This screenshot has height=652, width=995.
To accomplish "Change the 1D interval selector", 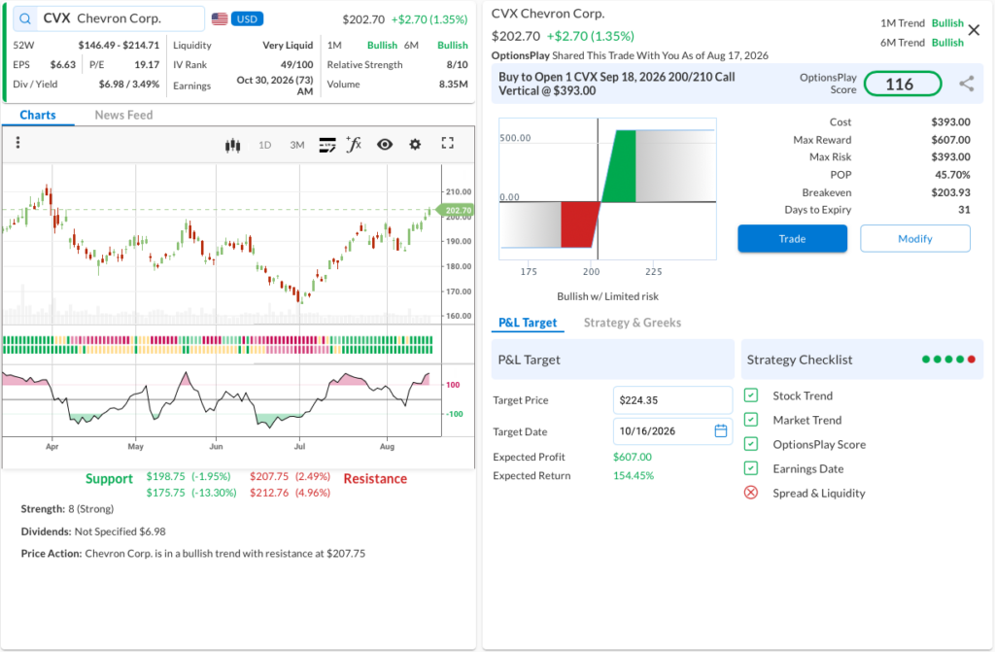I will tap(264, 146).
